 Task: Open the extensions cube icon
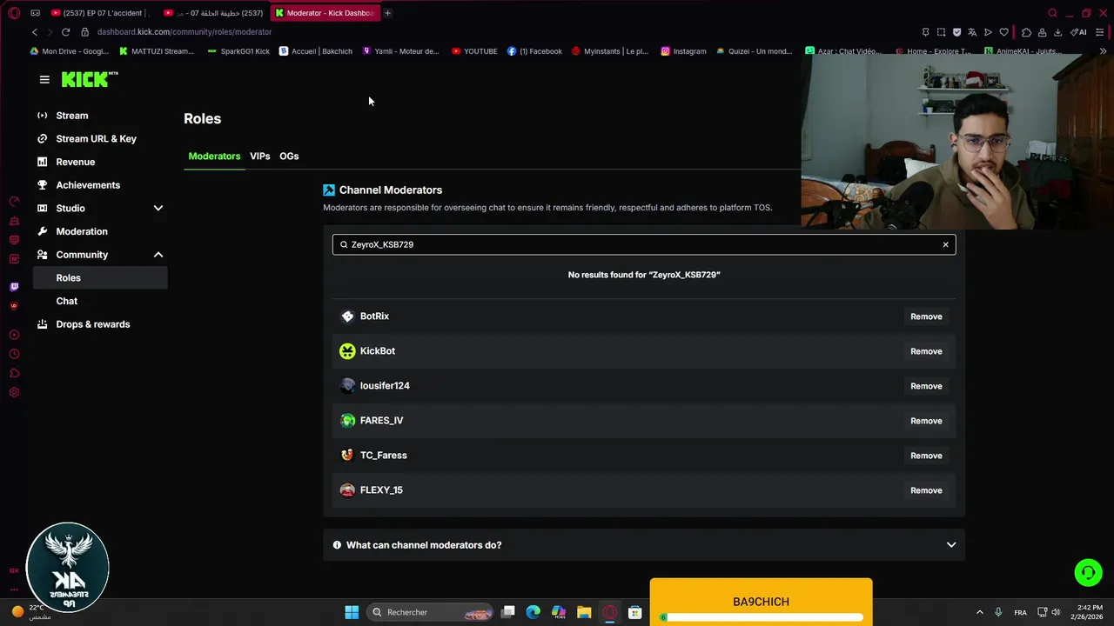click(1026, 32)
